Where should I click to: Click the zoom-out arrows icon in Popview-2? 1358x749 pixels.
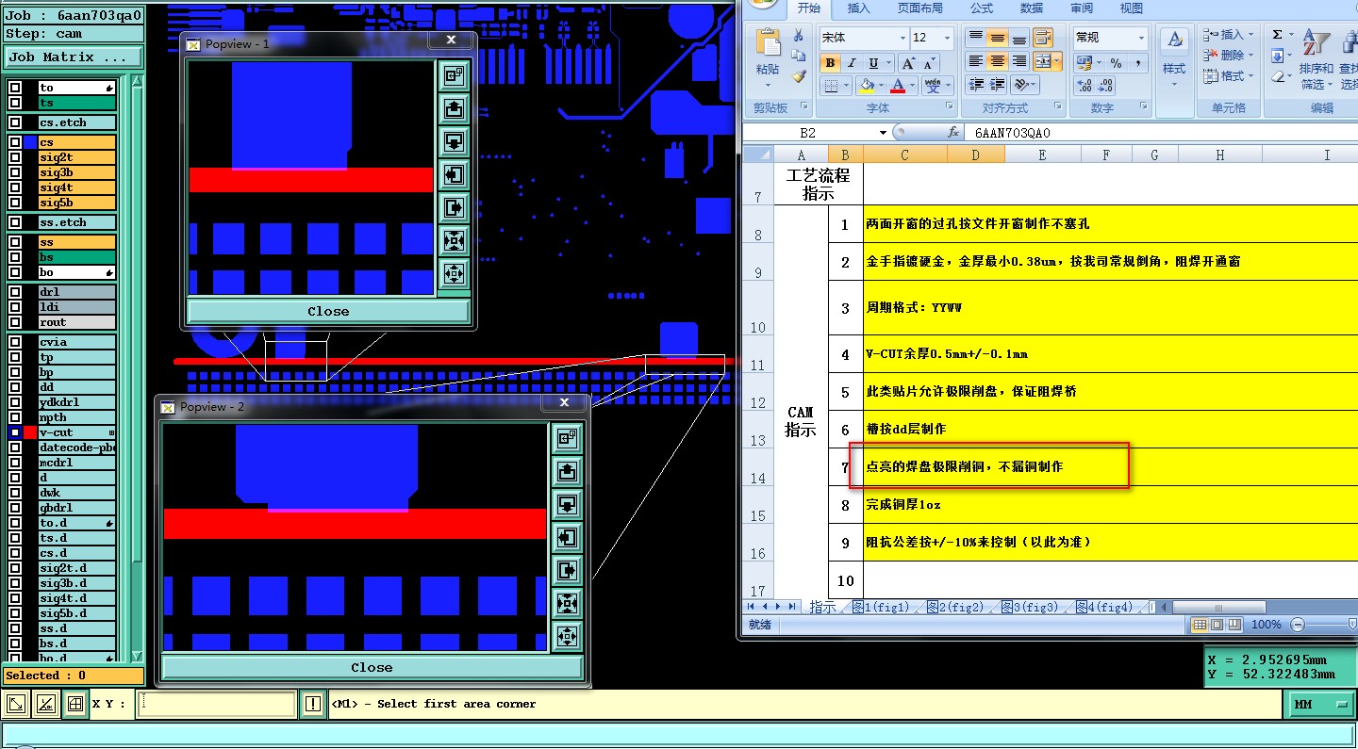pos(567,603)
